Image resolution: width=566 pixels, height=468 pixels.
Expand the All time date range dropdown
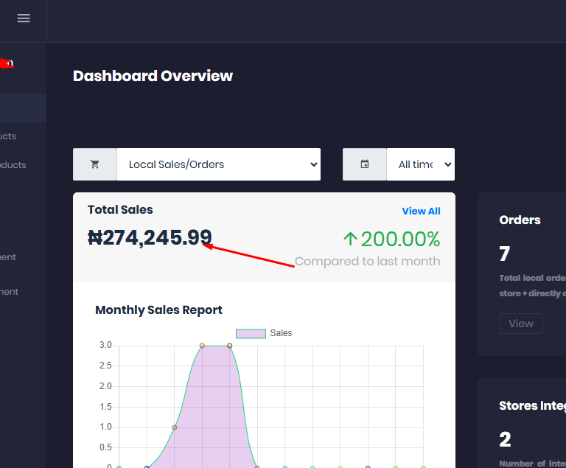[420, 164]
